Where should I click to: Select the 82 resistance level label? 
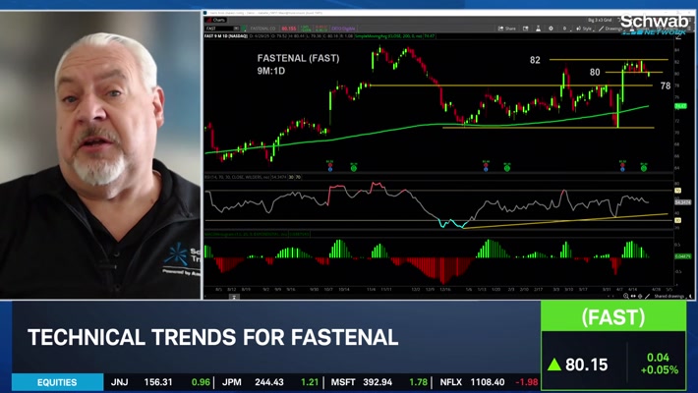(x=535, y=60)
